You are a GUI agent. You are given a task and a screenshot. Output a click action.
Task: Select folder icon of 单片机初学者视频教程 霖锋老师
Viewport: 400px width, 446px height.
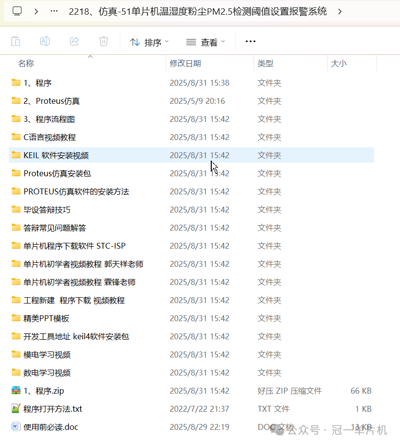coord(16,282)
